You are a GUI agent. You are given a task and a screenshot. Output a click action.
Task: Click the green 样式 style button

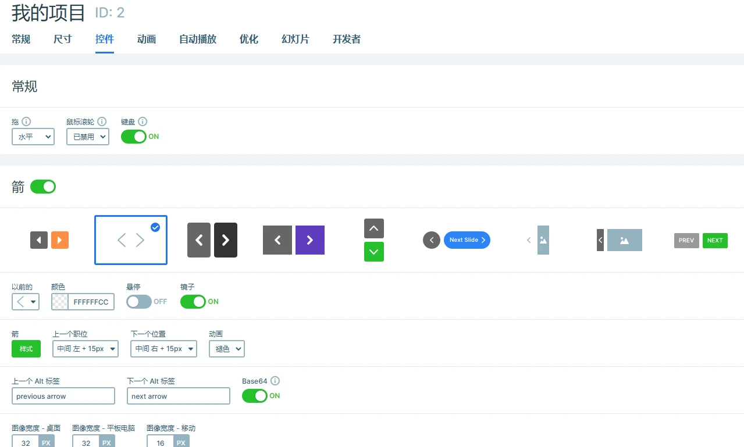[x=26, y=349]
